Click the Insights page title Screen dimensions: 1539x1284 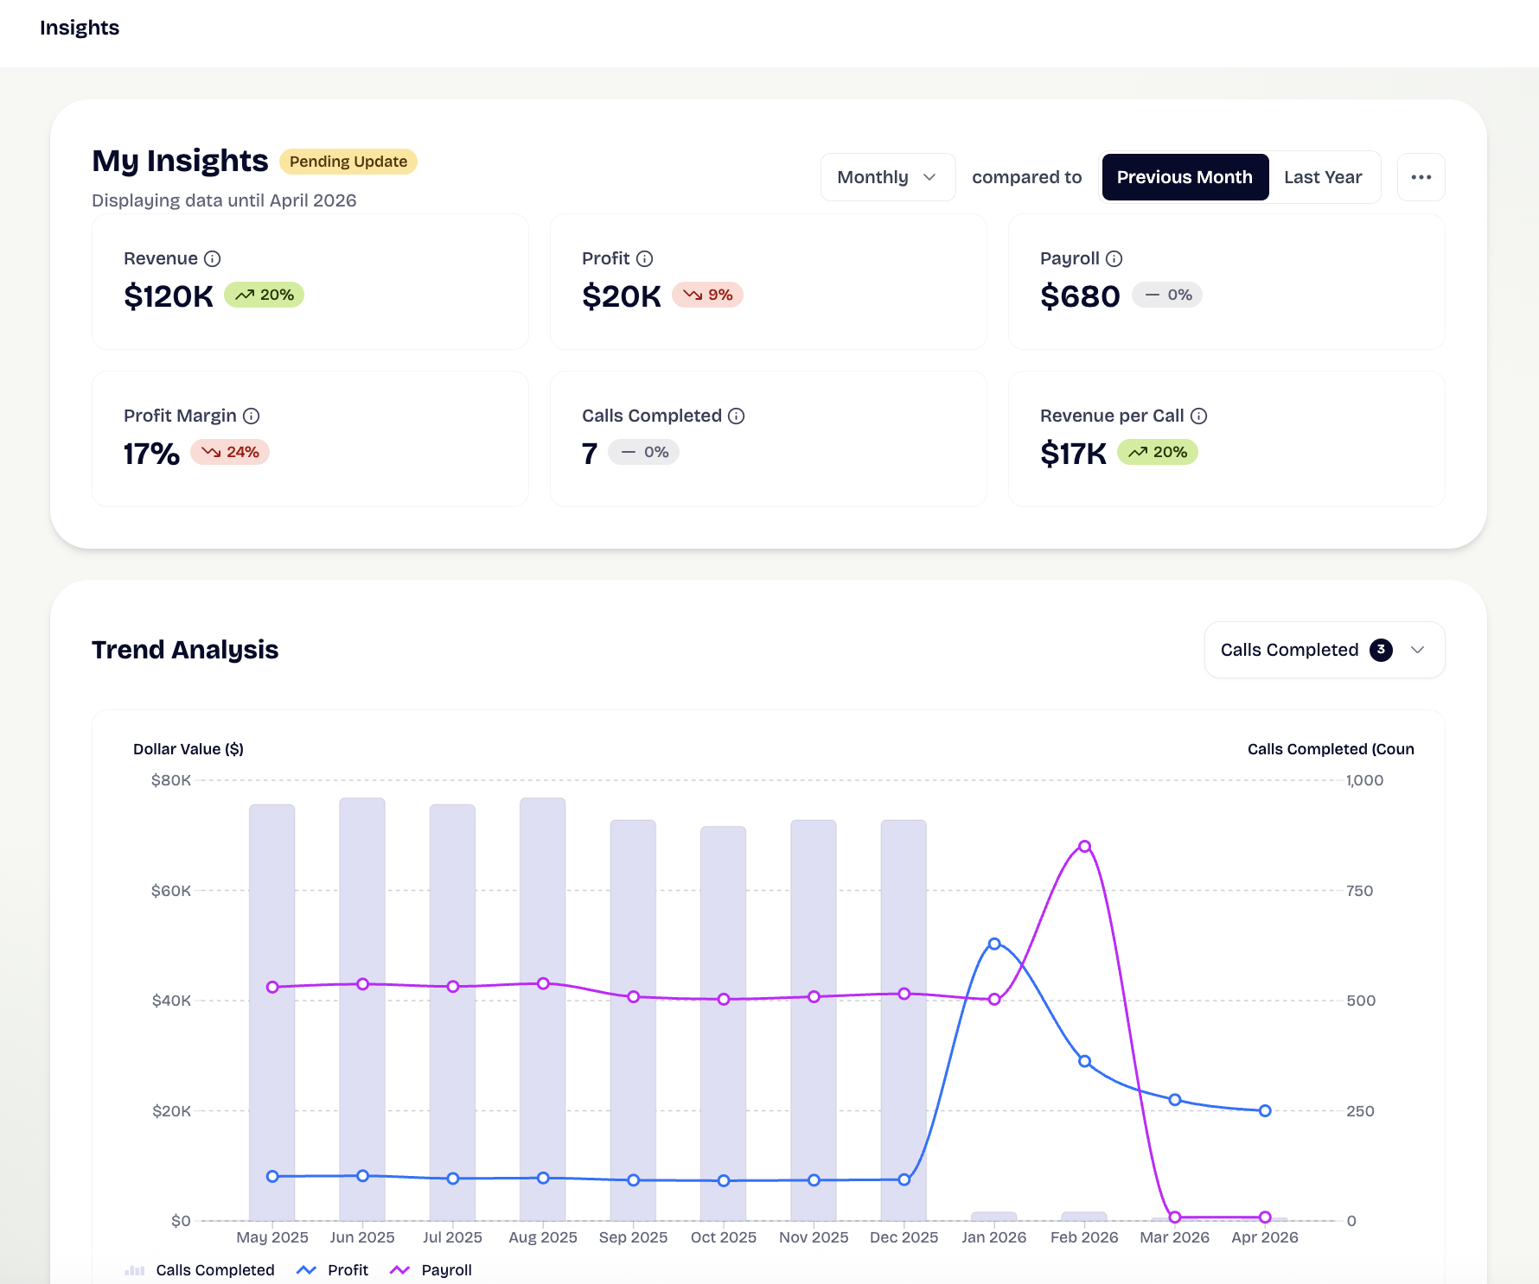click(80, 28)
